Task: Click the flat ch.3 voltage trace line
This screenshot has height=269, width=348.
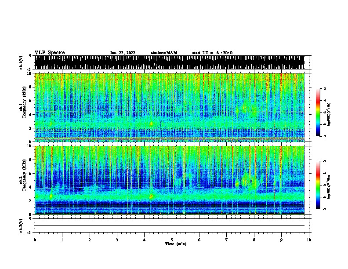Action: tap(170, 226)
